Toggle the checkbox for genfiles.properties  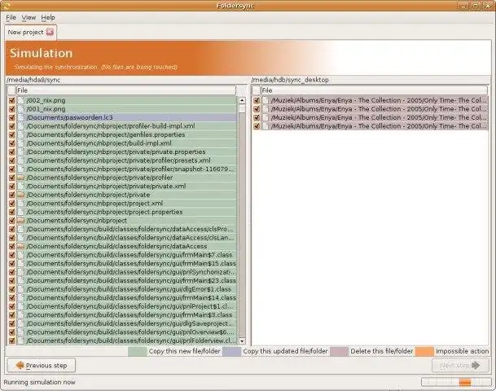11,134
